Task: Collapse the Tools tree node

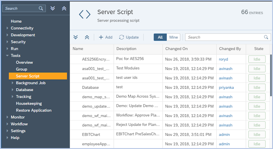Action: click(x=7, y=55)
